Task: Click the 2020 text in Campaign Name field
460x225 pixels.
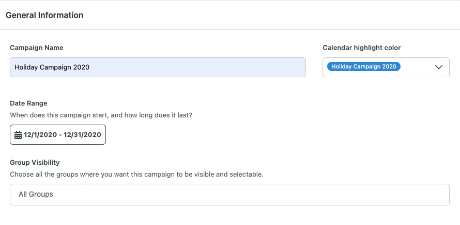Action: [x=81, y=67]
